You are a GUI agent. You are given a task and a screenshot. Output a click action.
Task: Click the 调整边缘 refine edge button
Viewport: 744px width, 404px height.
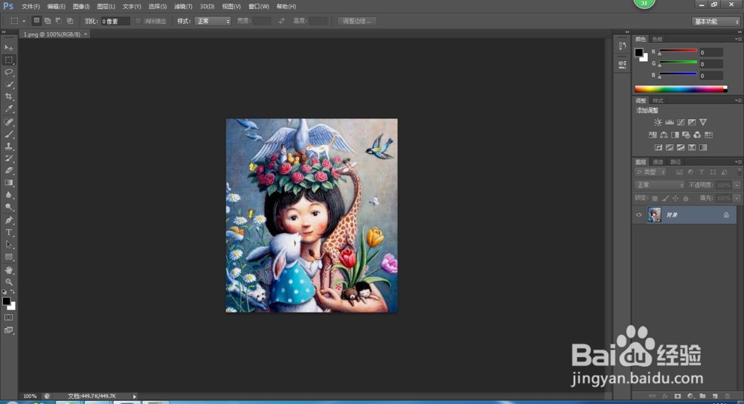pyautogui.click(x=357, y=21)
